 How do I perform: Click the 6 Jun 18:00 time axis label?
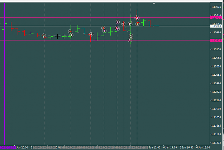tap(203, 147)
